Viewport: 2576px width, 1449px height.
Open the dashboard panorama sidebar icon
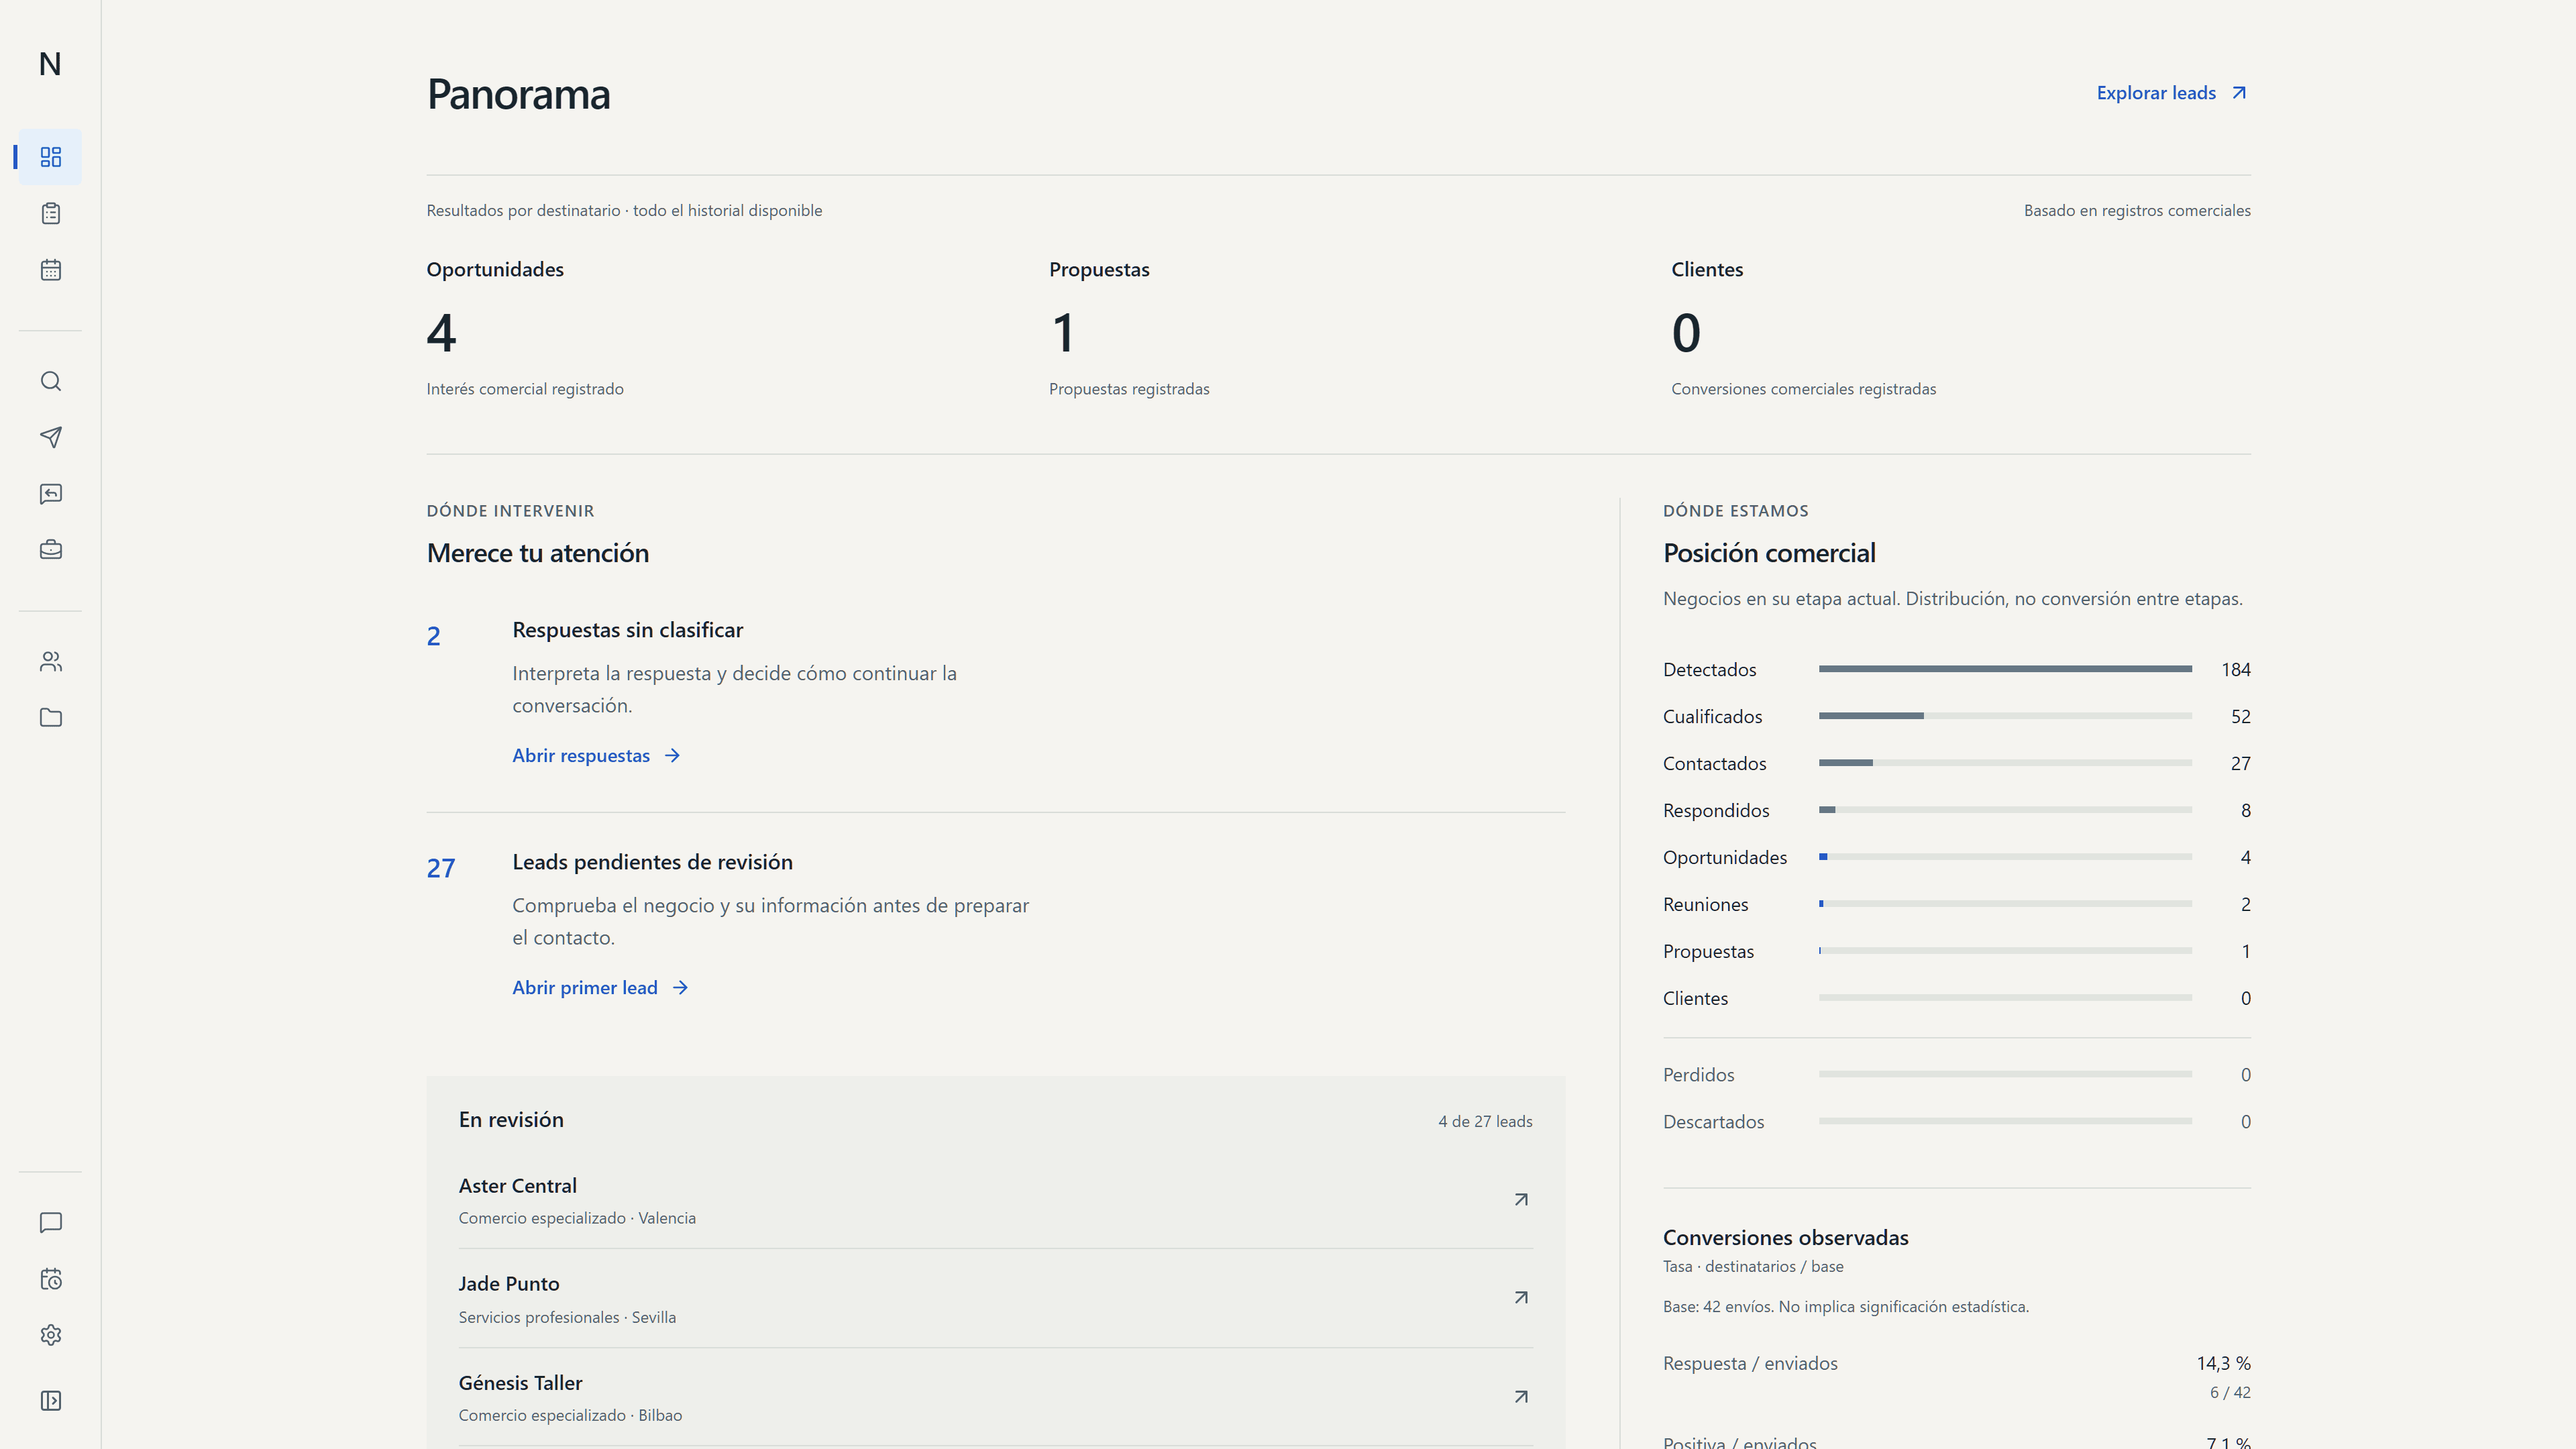tap(50, 157)
